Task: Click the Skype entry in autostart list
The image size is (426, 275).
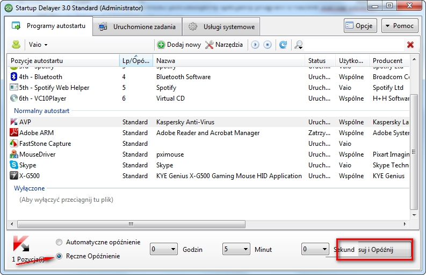Action: tap(28, 165)
